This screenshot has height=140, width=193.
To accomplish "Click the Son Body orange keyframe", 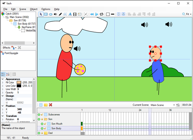I will coord(82,128).
